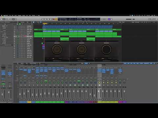This screenshot has width=158, height=118.
Task: Toggle the Mixer icon in control bar
Action: tap(13, 19)
